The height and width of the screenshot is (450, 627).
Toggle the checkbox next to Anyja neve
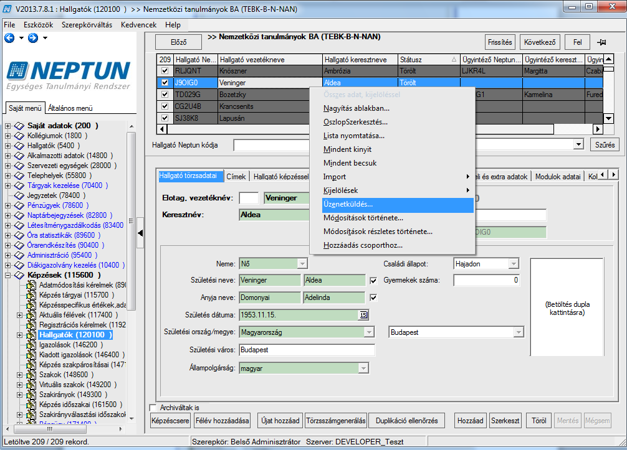[x=373, y=298]
